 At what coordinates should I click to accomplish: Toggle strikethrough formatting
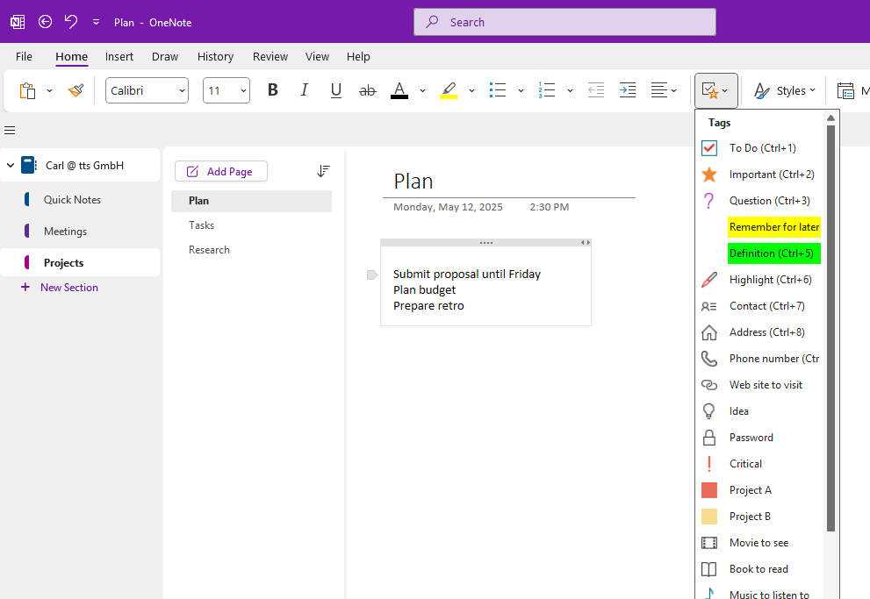(x=367, y=90)
